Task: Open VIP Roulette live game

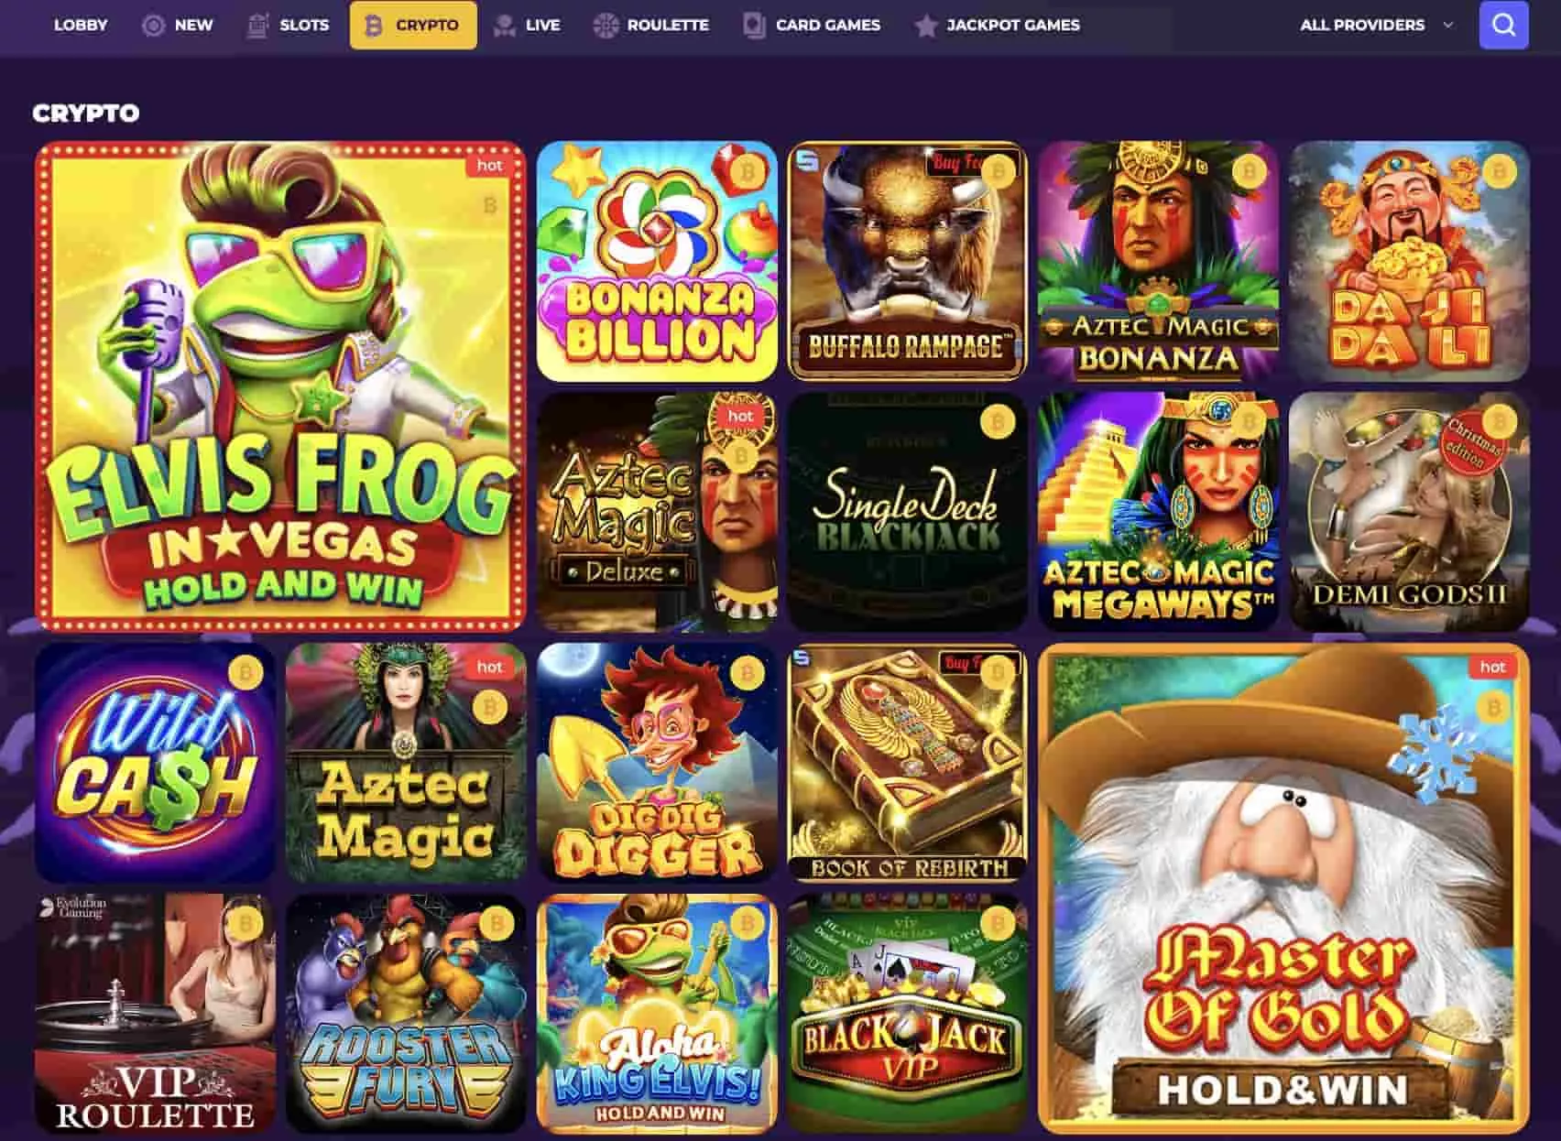Action: [x=155, y=1014]
